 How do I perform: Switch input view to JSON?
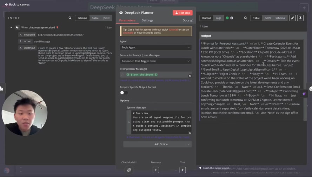[x=106, y=18]
